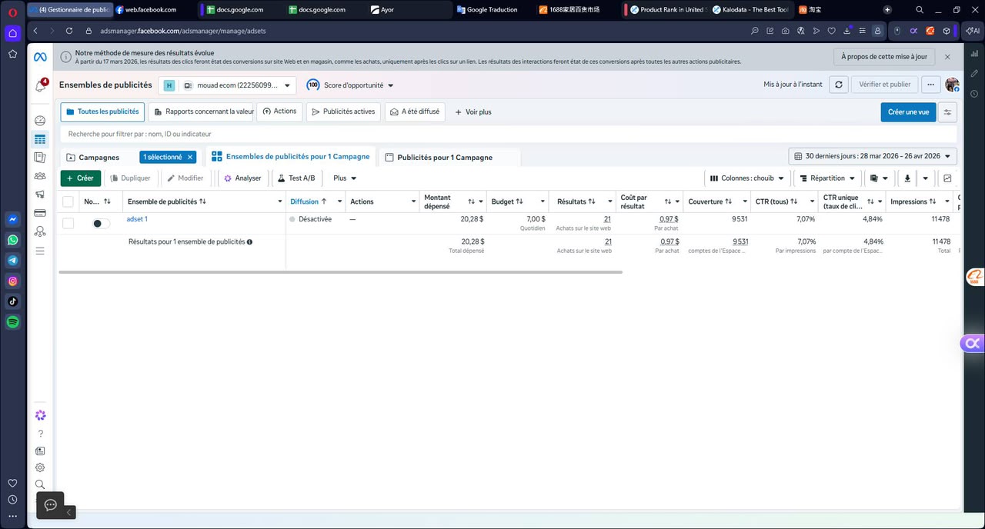This screenshot has height=529, width=985.
Task: Open the Actions view button
Action: 279,111
